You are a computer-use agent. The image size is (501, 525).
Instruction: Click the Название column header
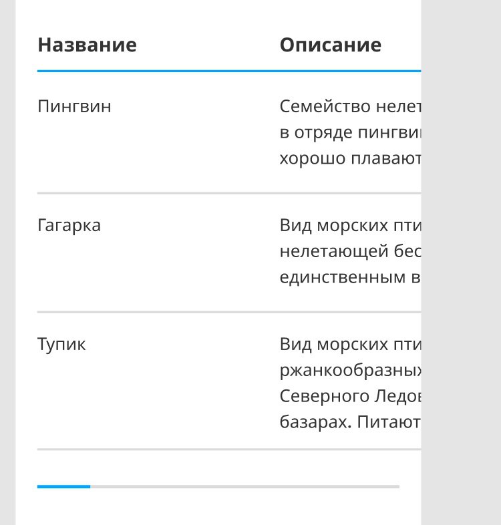pyautogui.click(x=87, y=45)
